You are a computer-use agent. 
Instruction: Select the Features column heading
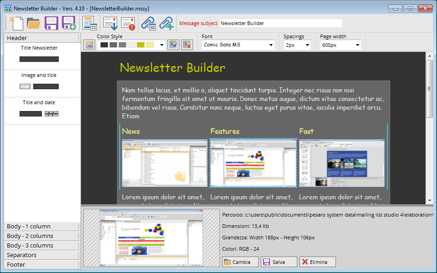(x=225, y=131)
